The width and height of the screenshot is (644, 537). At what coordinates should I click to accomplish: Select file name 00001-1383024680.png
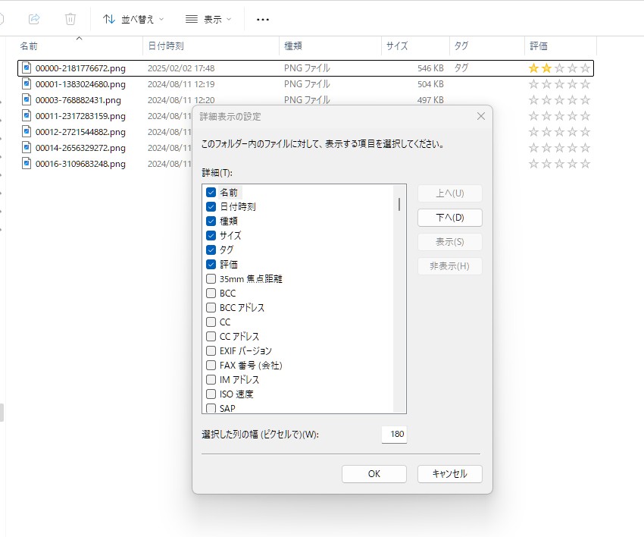(x=80, y=84)
